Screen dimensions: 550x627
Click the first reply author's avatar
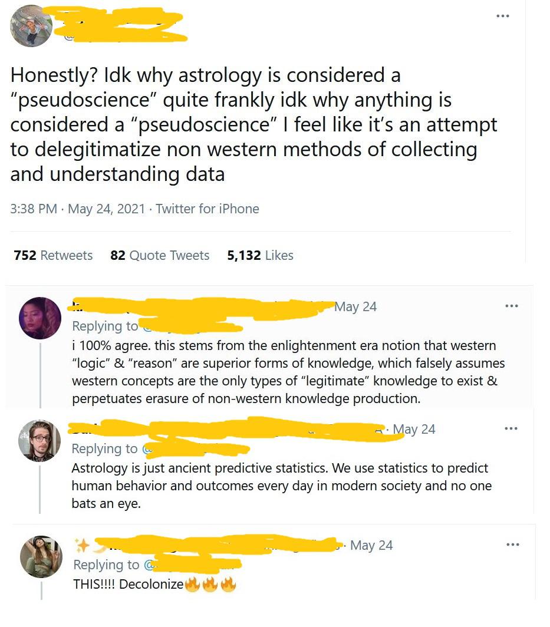point(40,318)
